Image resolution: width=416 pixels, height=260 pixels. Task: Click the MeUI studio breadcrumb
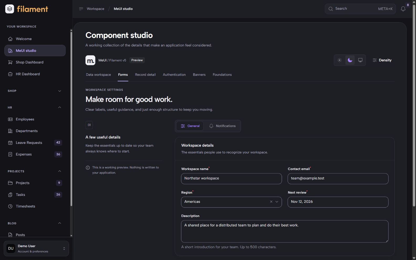point(123,9)
